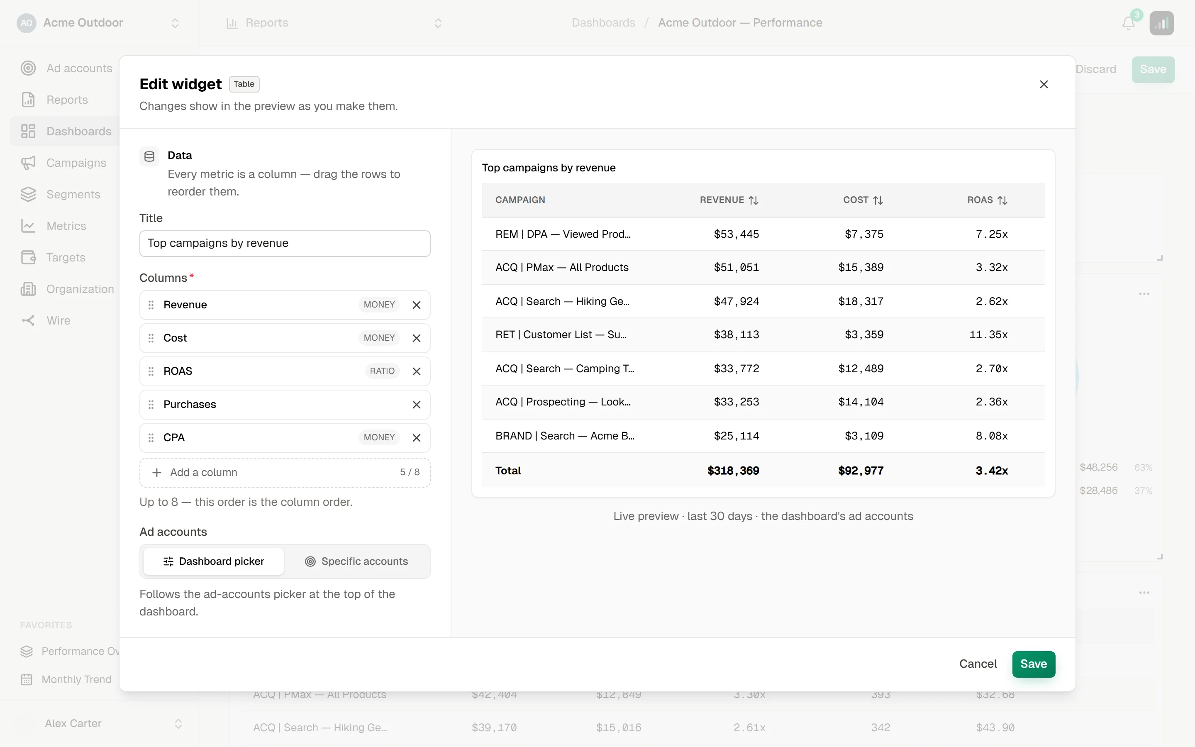This screenshot has height=747, width=1195.
Task: Close the Edit widget dialog
Action: (1044, 85)
